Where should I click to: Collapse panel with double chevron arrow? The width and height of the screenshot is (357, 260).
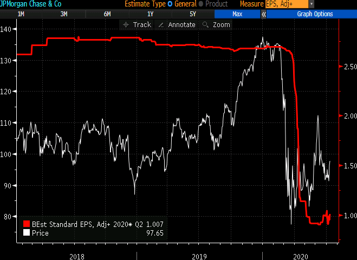click(264, 14)
